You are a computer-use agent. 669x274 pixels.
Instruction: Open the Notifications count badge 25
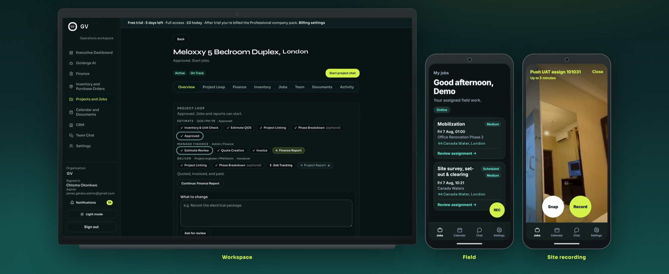click(109, 202)
